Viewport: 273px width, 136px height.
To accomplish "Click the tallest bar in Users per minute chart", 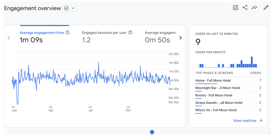I will (252, 62).
